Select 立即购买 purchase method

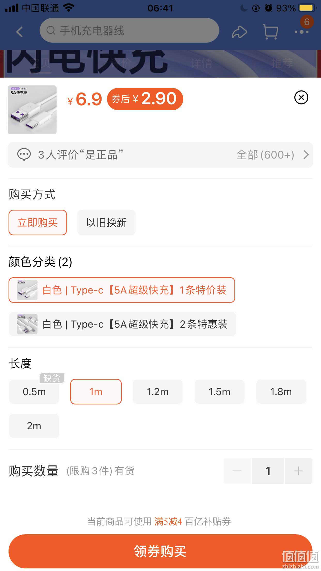tap(38, 222)
